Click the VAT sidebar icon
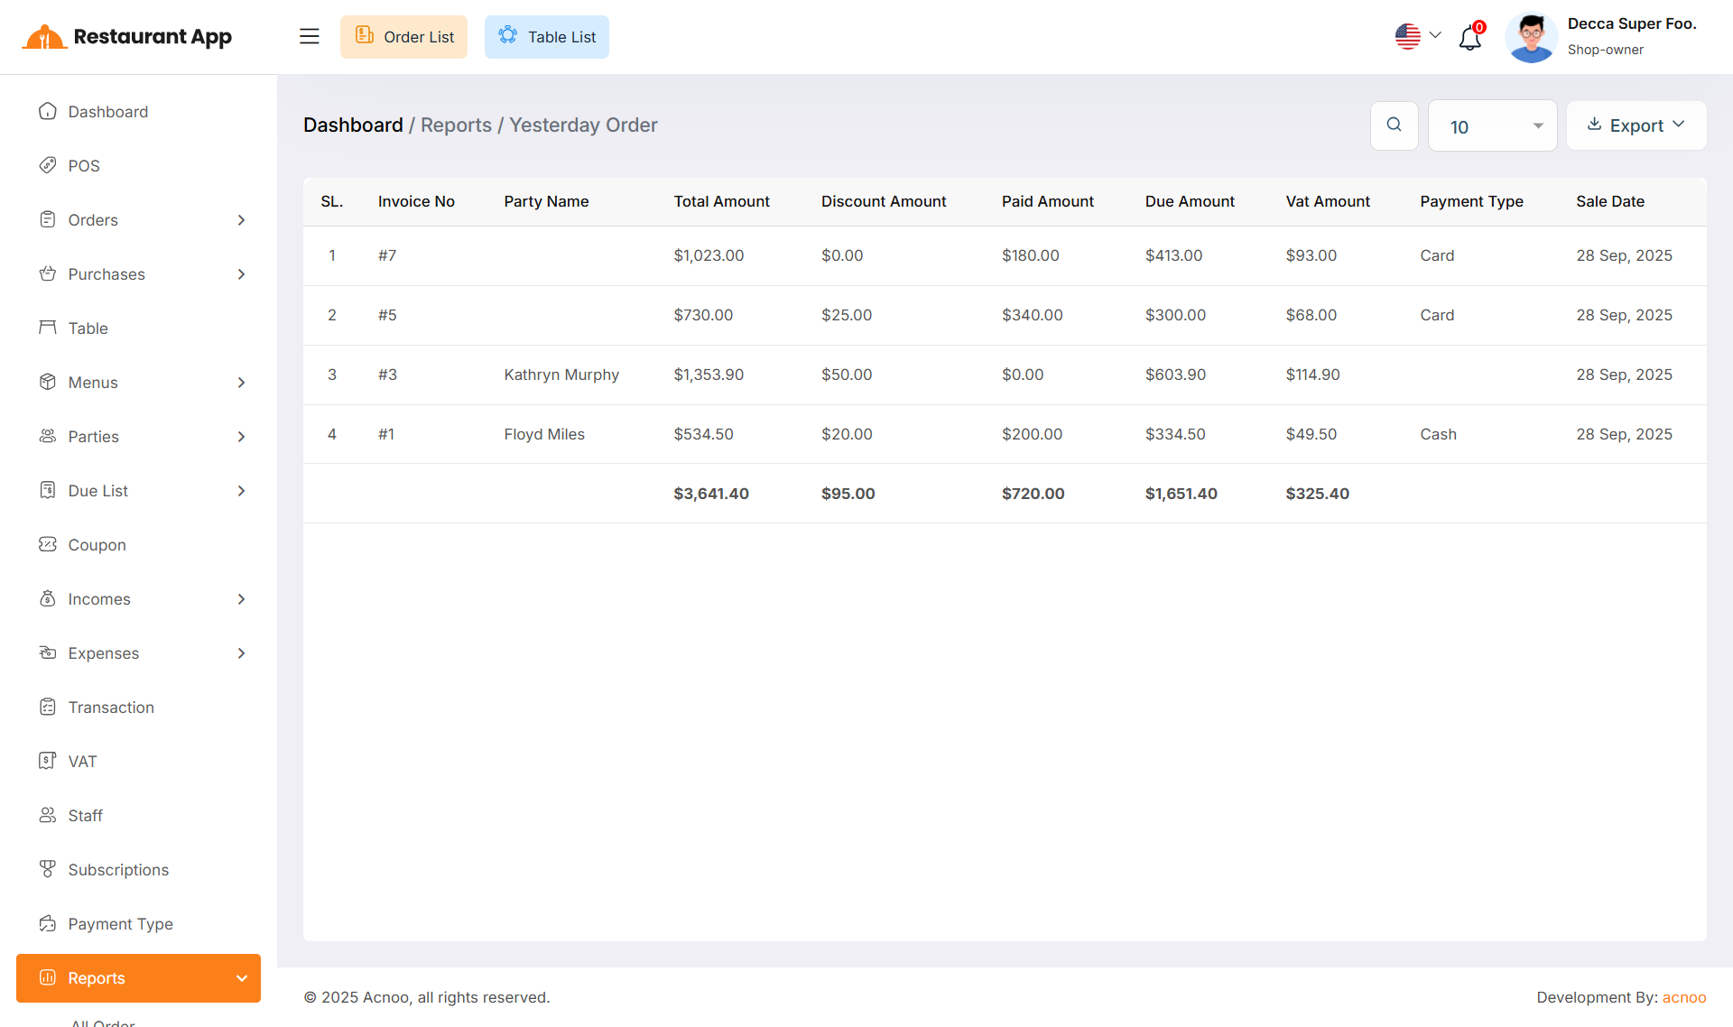Screen dimensions: 1733x1027 pos(48,761)
